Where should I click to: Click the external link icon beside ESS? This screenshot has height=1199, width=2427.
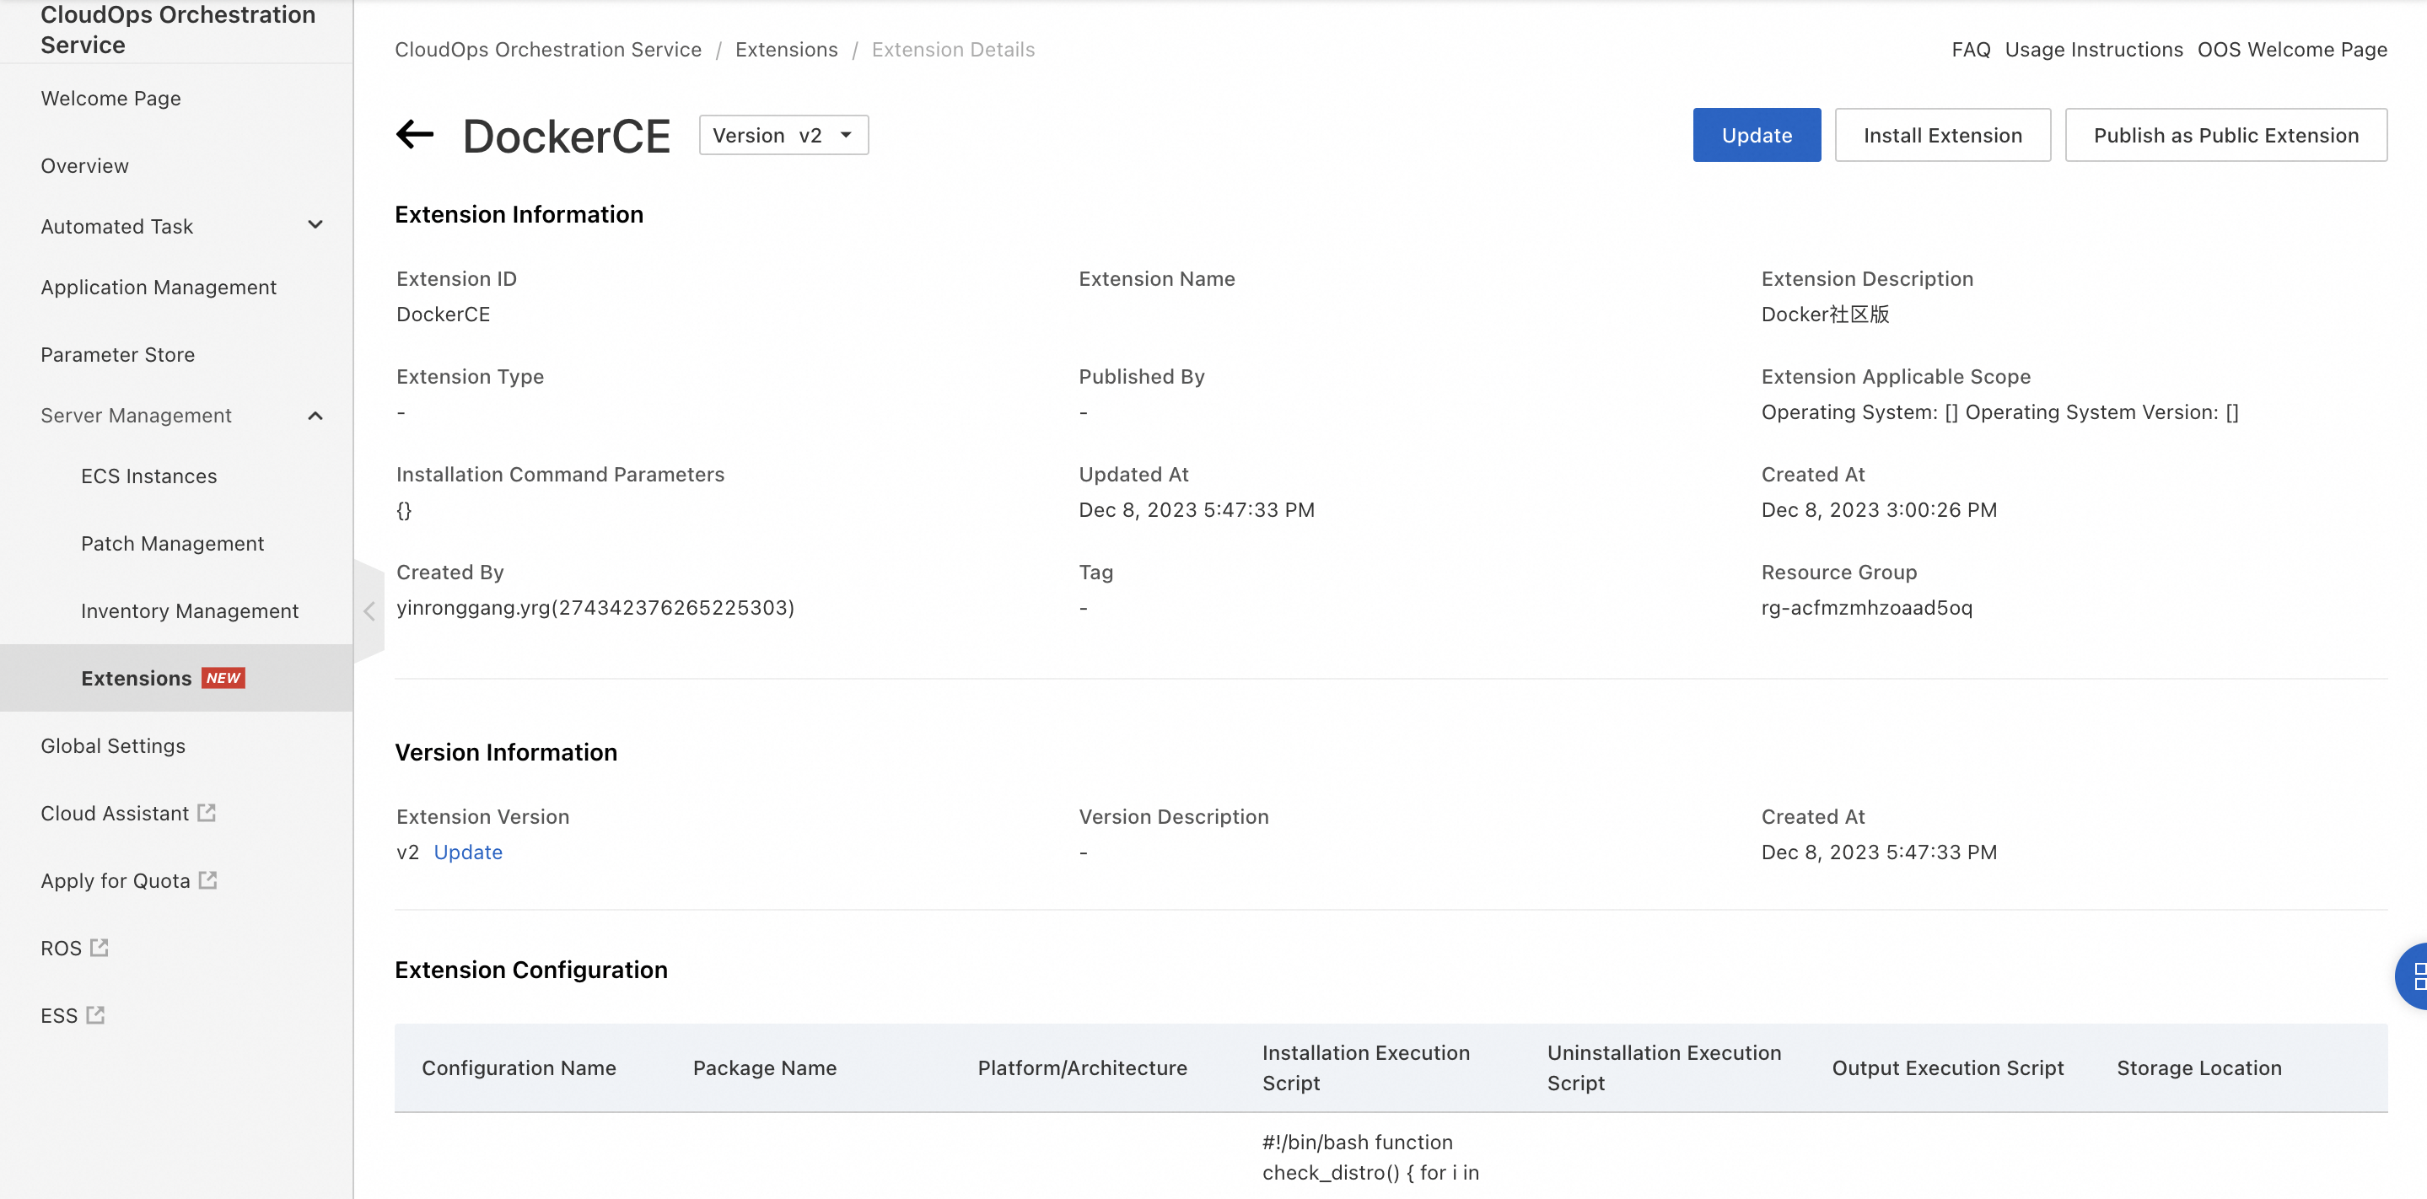pos(96,1014)
